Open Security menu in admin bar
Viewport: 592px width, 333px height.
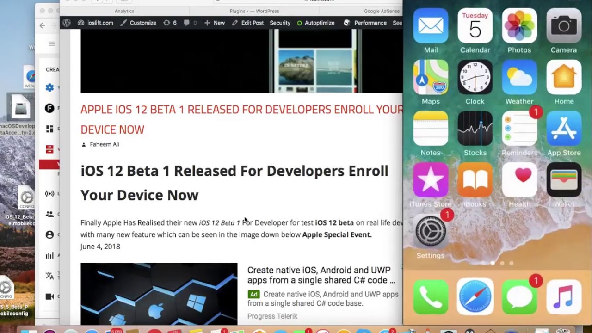pos(280,23)
